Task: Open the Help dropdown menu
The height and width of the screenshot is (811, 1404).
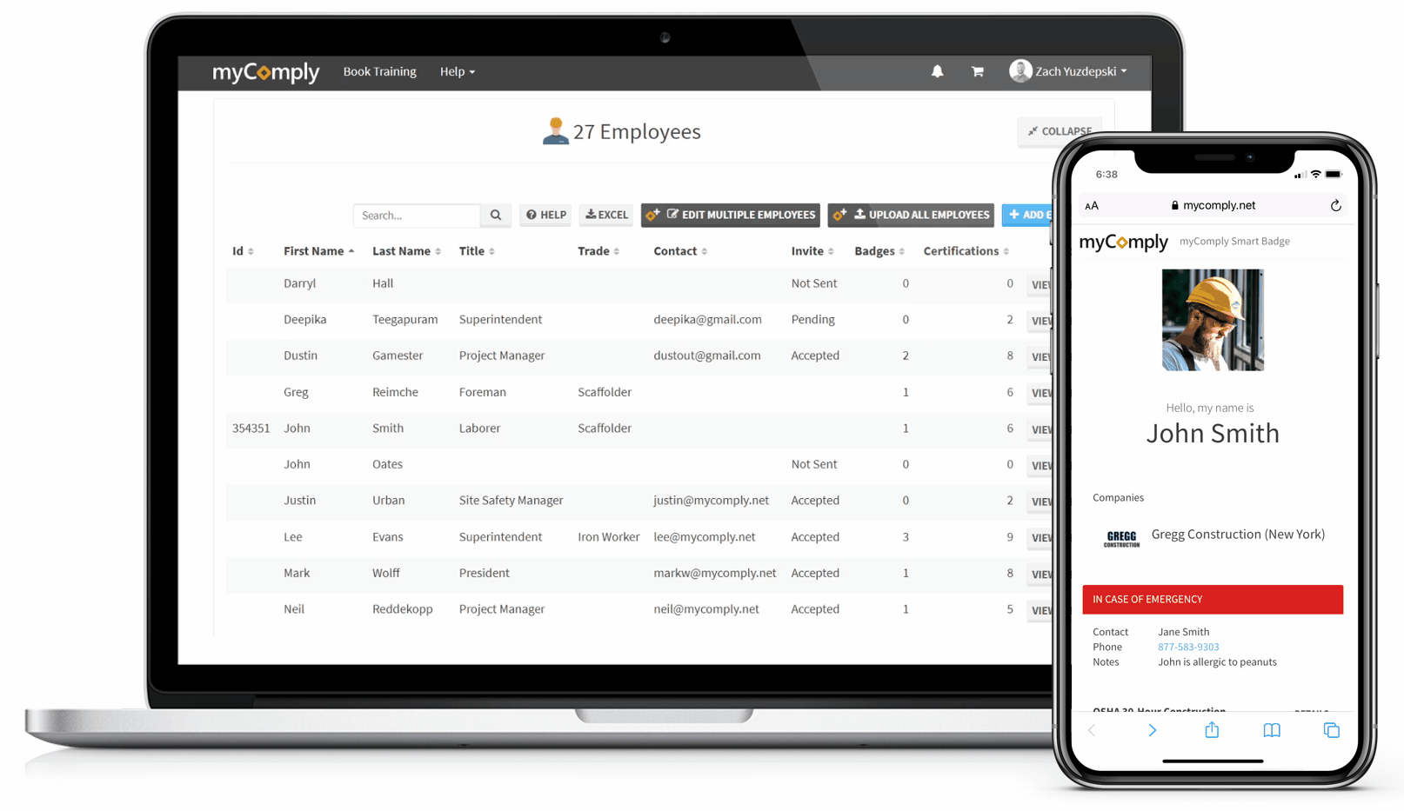Action: pos(458,71)
